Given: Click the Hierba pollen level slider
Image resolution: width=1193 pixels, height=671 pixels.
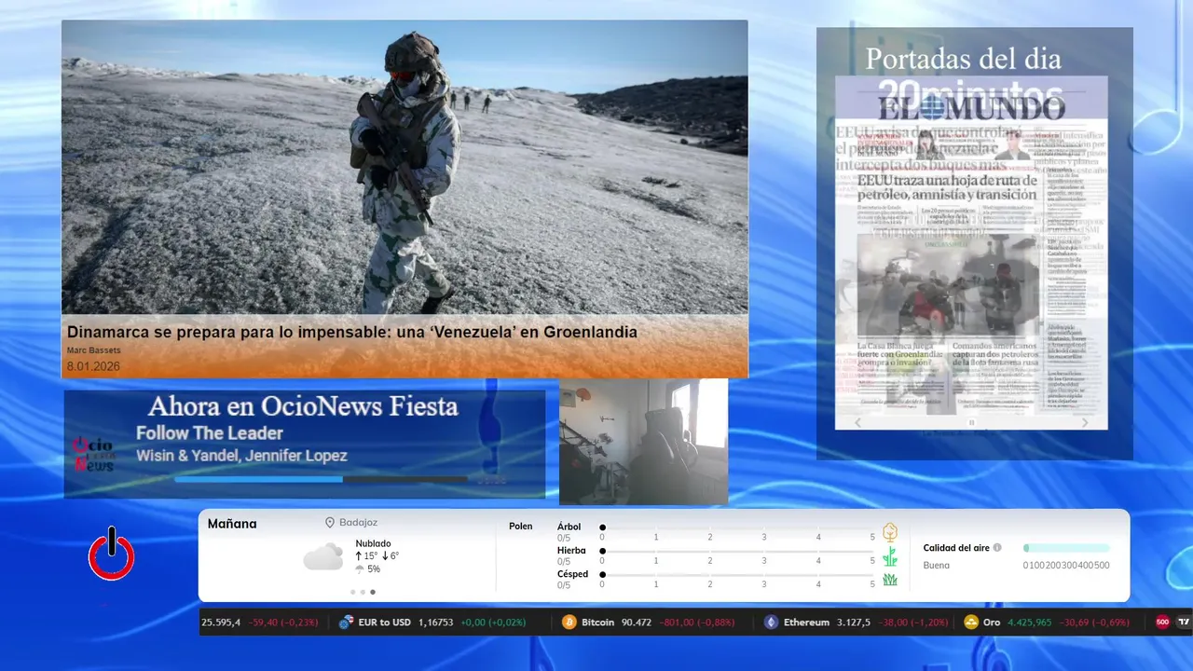Looking at the screenshot, I should [737, 551].
